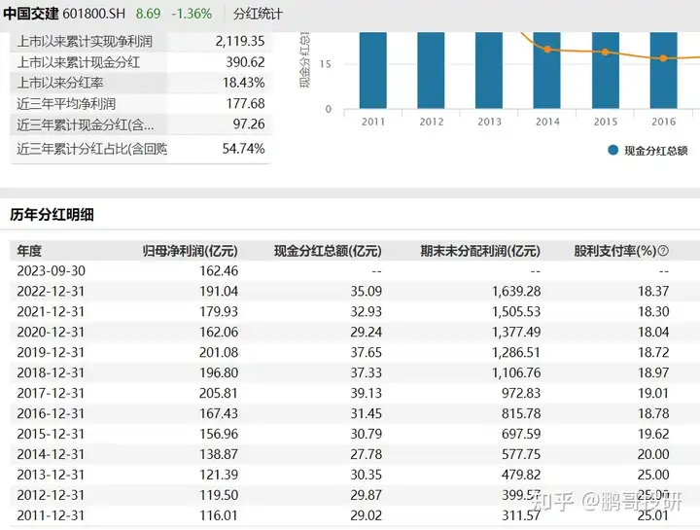Click the 近三年平均净利润 label
This screenshot has height=530, width=700.
tap(66, 104)
